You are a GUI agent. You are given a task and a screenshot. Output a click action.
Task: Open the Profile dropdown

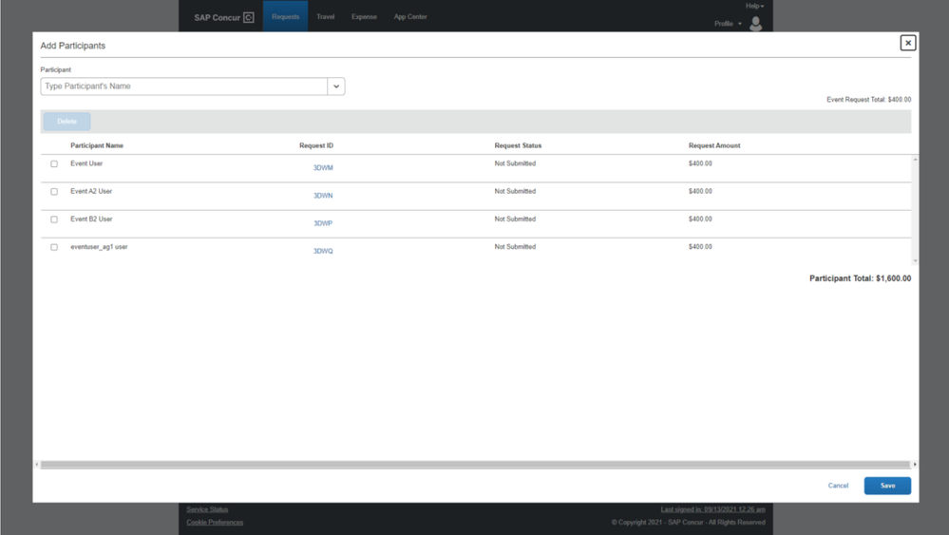pyautogui.click(x=728, y=24)
